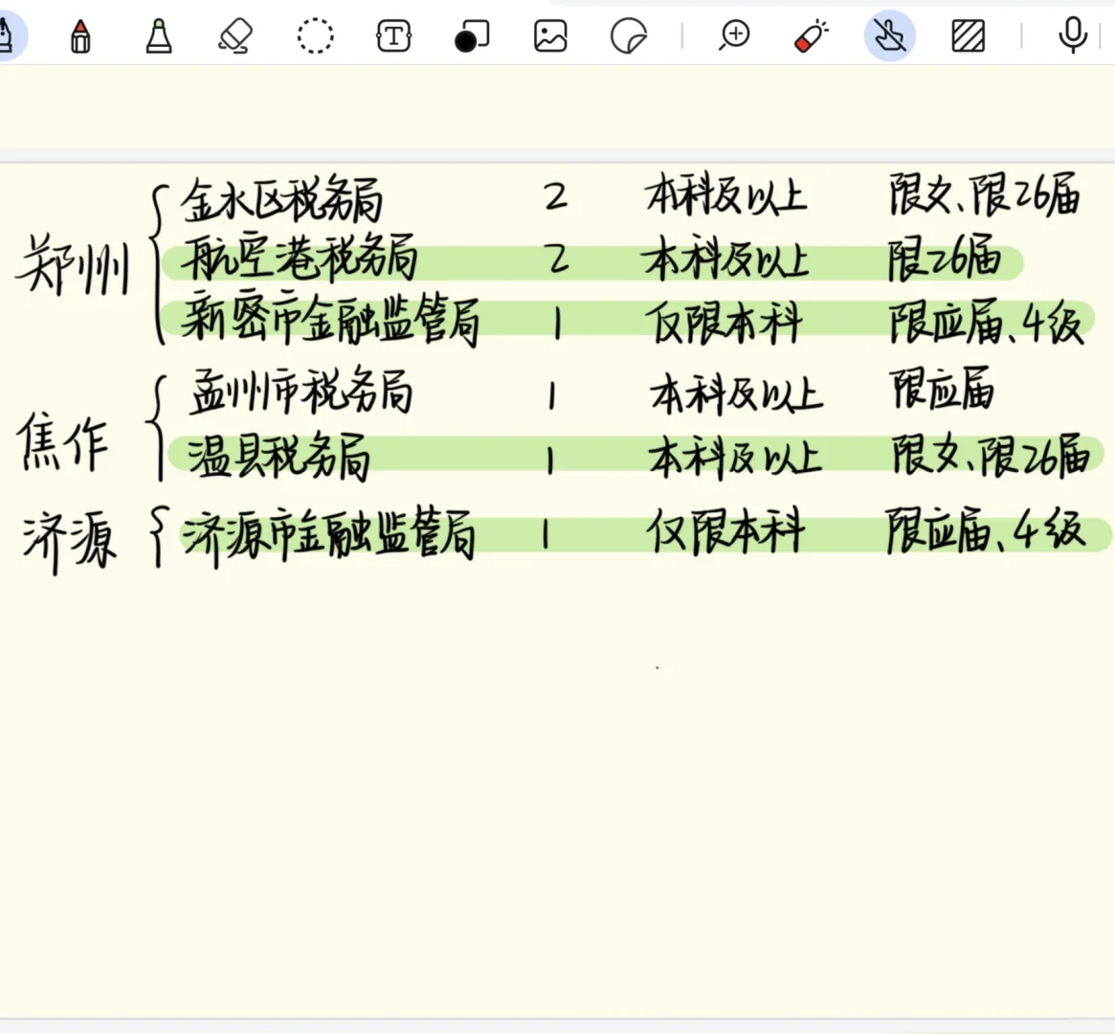Pick the pencil tool
Image resolution: width=1115 pixels, height=1034 pixels.
[79, 36]
